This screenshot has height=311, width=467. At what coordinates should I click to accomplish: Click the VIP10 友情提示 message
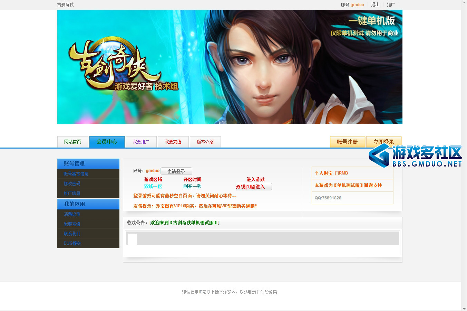(x=195, y=206)
